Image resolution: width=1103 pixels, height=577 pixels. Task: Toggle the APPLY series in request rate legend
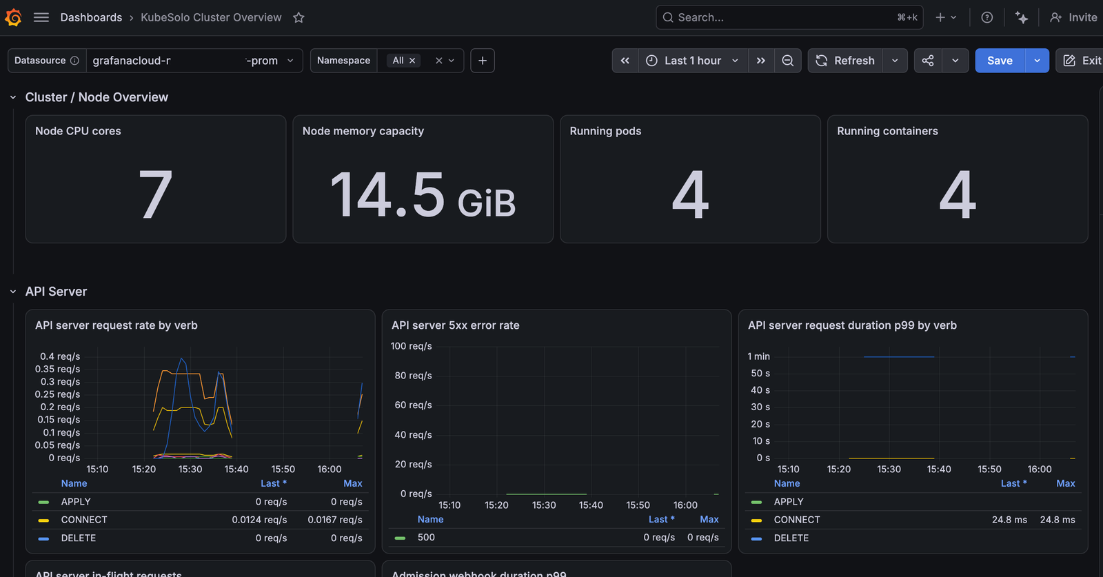tap(76, 502)
